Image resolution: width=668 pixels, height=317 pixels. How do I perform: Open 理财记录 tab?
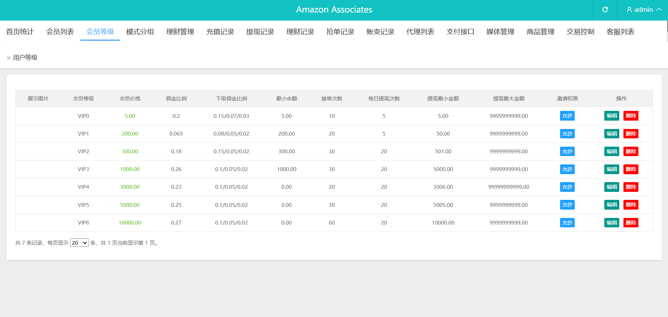(300, 32)
